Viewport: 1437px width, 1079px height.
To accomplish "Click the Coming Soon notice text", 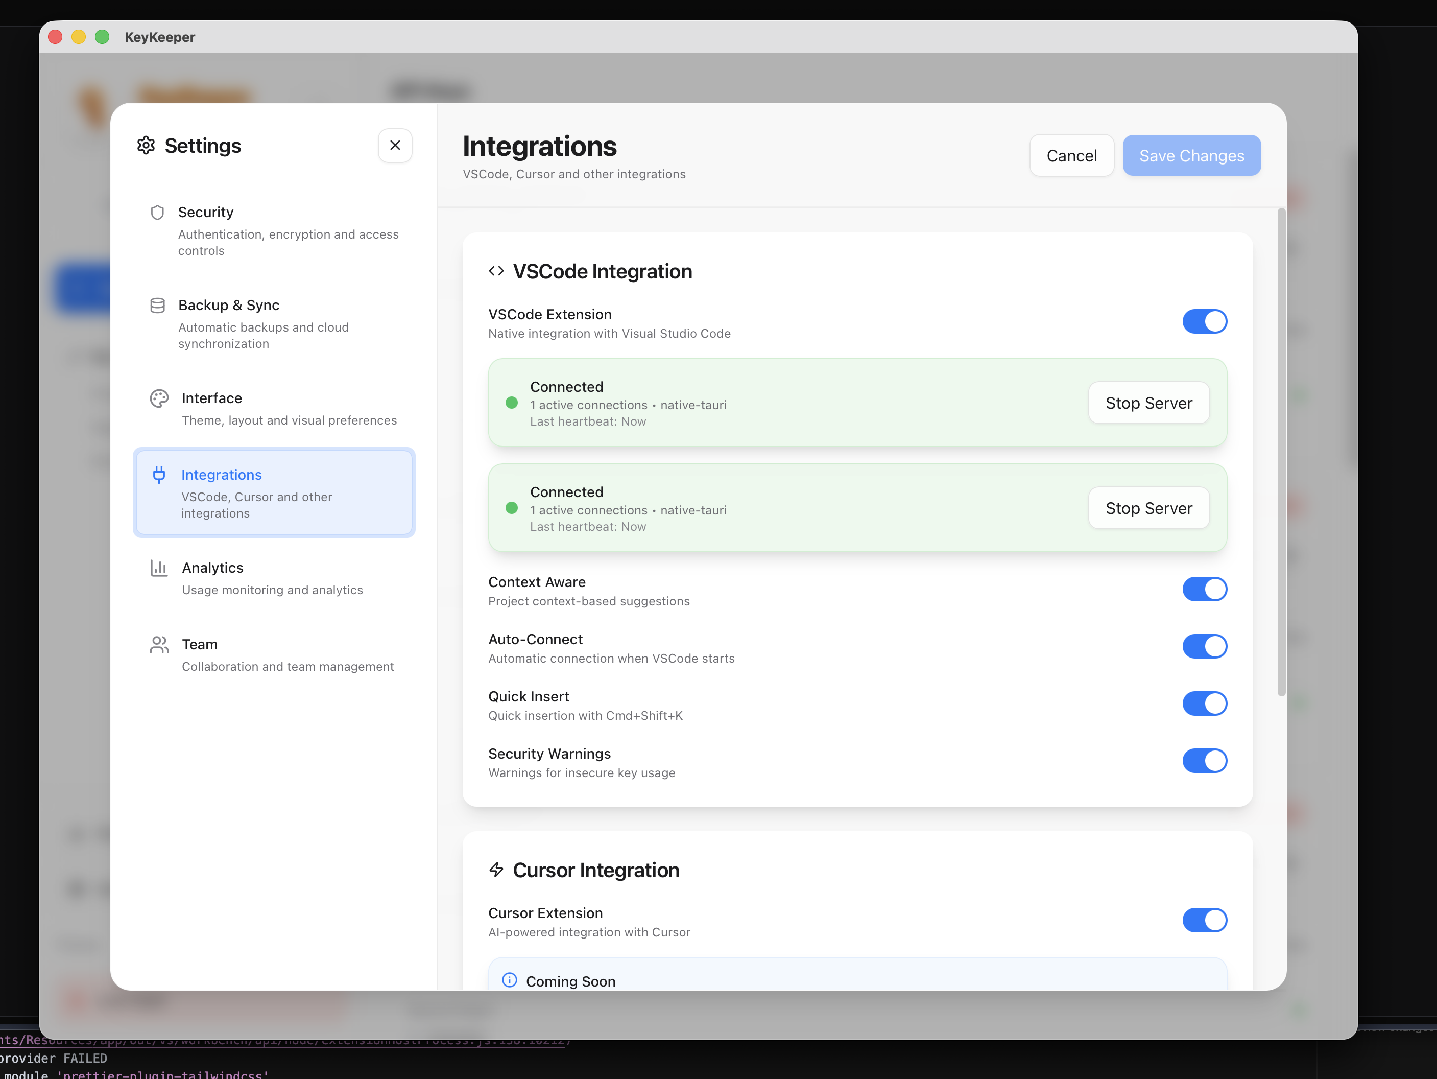I will pyautogui.click(x=570, y=981).
